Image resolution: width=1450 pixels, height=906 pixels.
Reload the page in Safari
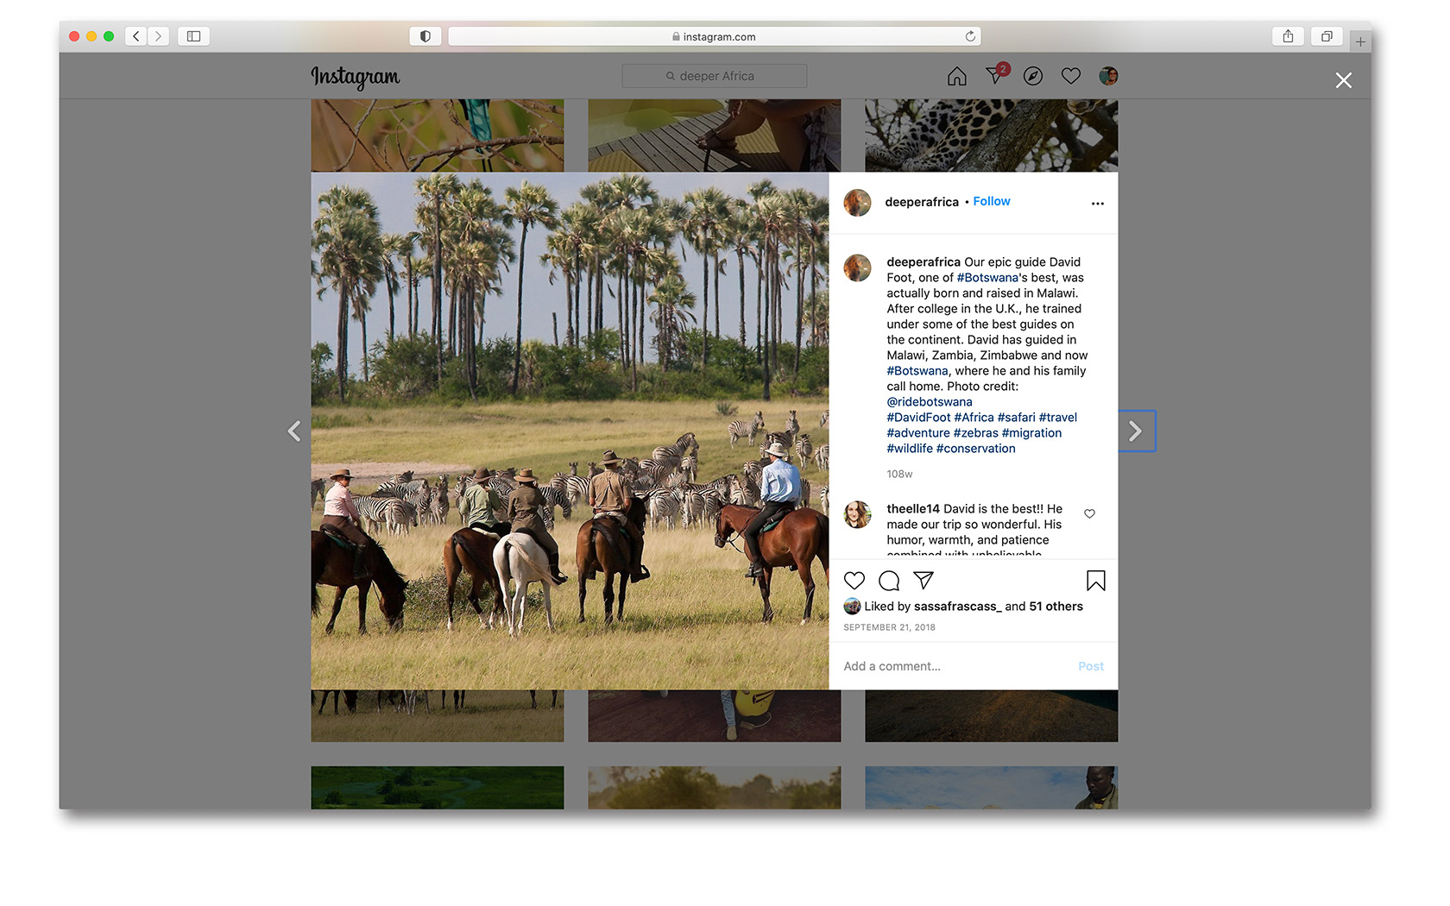pyautogui.click(x=970, y=36)
